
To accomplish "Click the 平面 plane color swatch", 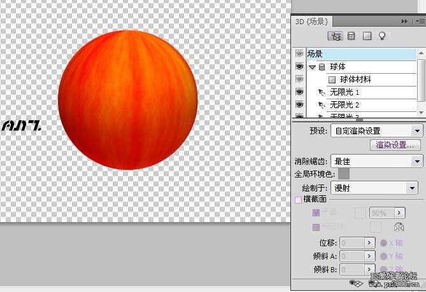I will click(x=360, y=212).
